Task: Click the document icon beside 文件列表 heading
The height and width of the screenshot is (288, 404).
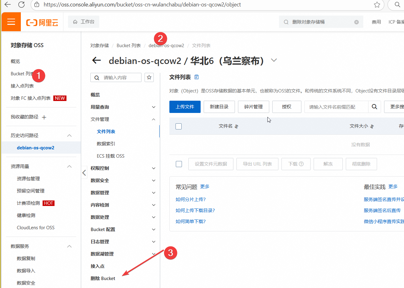Action: 197,77
